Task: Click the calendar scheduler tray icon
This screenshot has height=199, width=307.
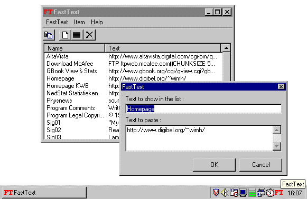Action: tap(234, 193)
